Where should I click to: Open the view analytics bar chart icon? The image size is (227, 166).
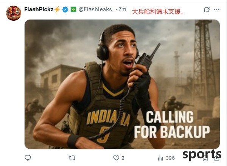coord(160,158)
